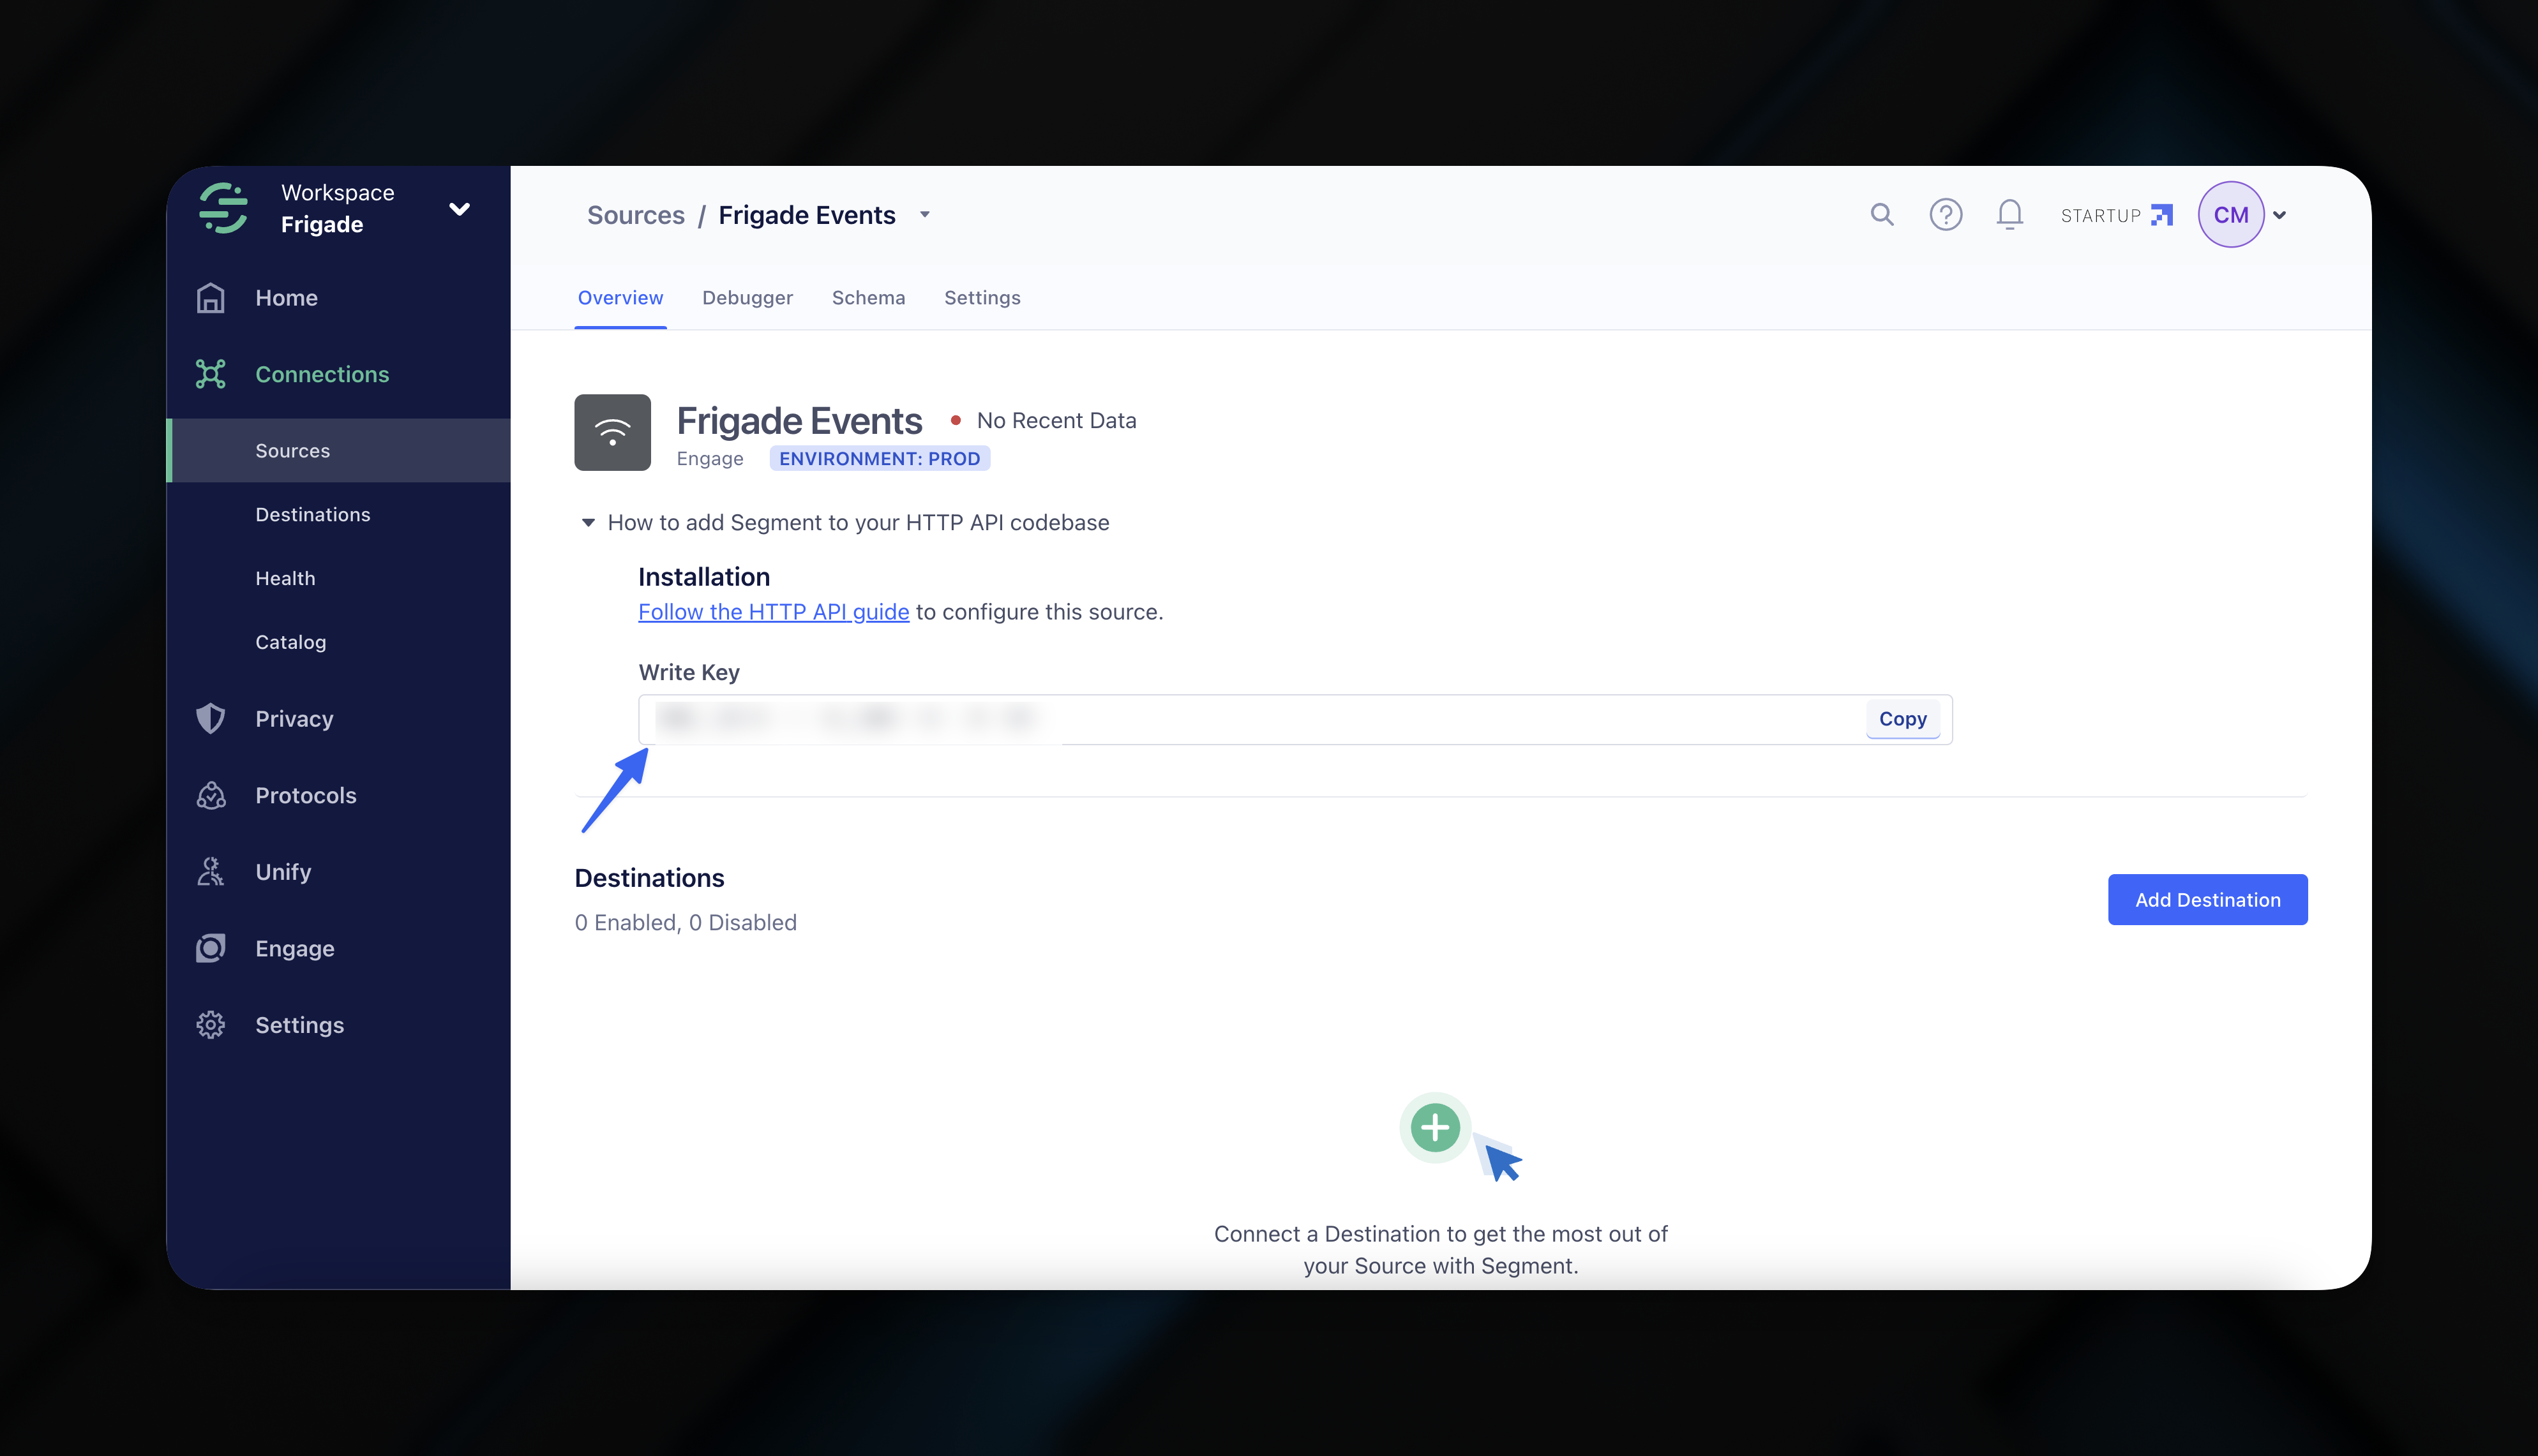Open the Workspace Frigade dropdown chevron
2538x1456 pixels.
pos(459,209)
